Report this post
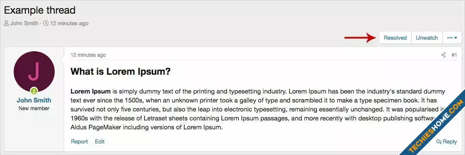The image size is (465, 155). coord(79,142)
